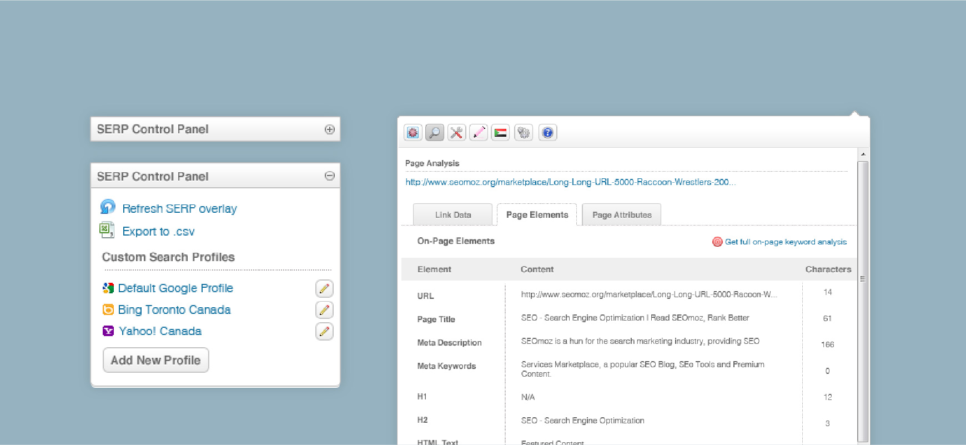This screenshot has width=966, height=445.
Task: Click the On-Page Elements heading
Action: click(456, 241)
